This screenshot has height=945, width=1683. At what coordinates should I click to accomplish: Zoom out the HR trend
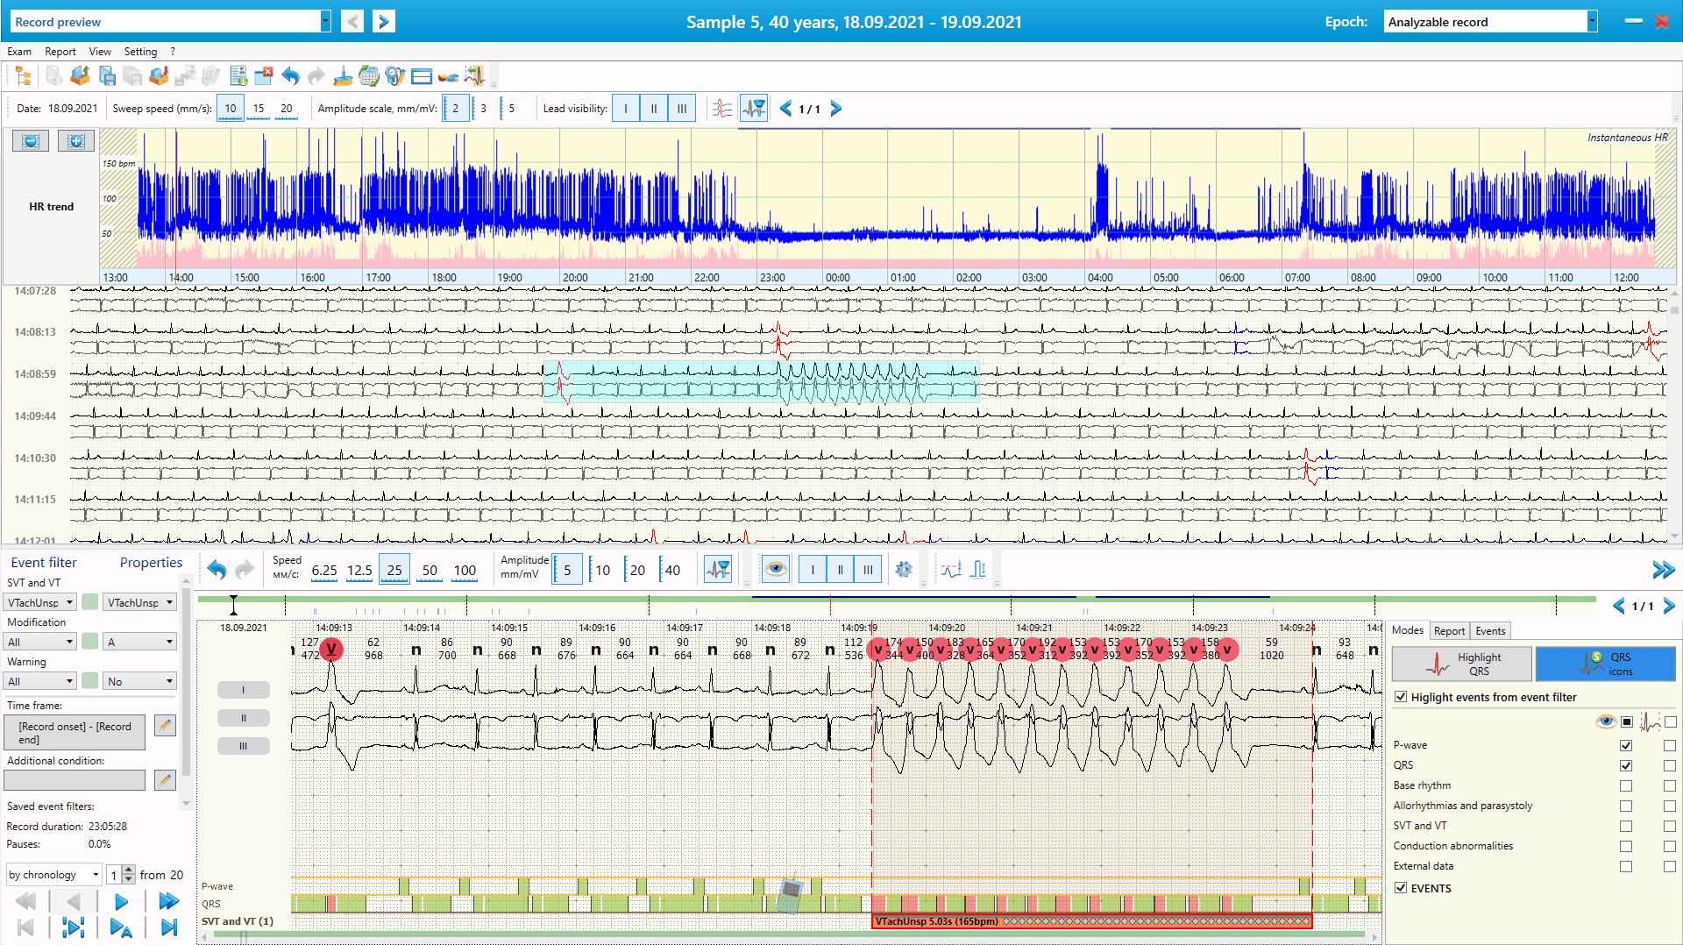pos(31,141)
